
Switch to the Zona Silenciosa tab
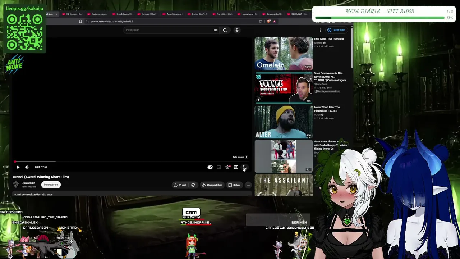click(172, 14)
